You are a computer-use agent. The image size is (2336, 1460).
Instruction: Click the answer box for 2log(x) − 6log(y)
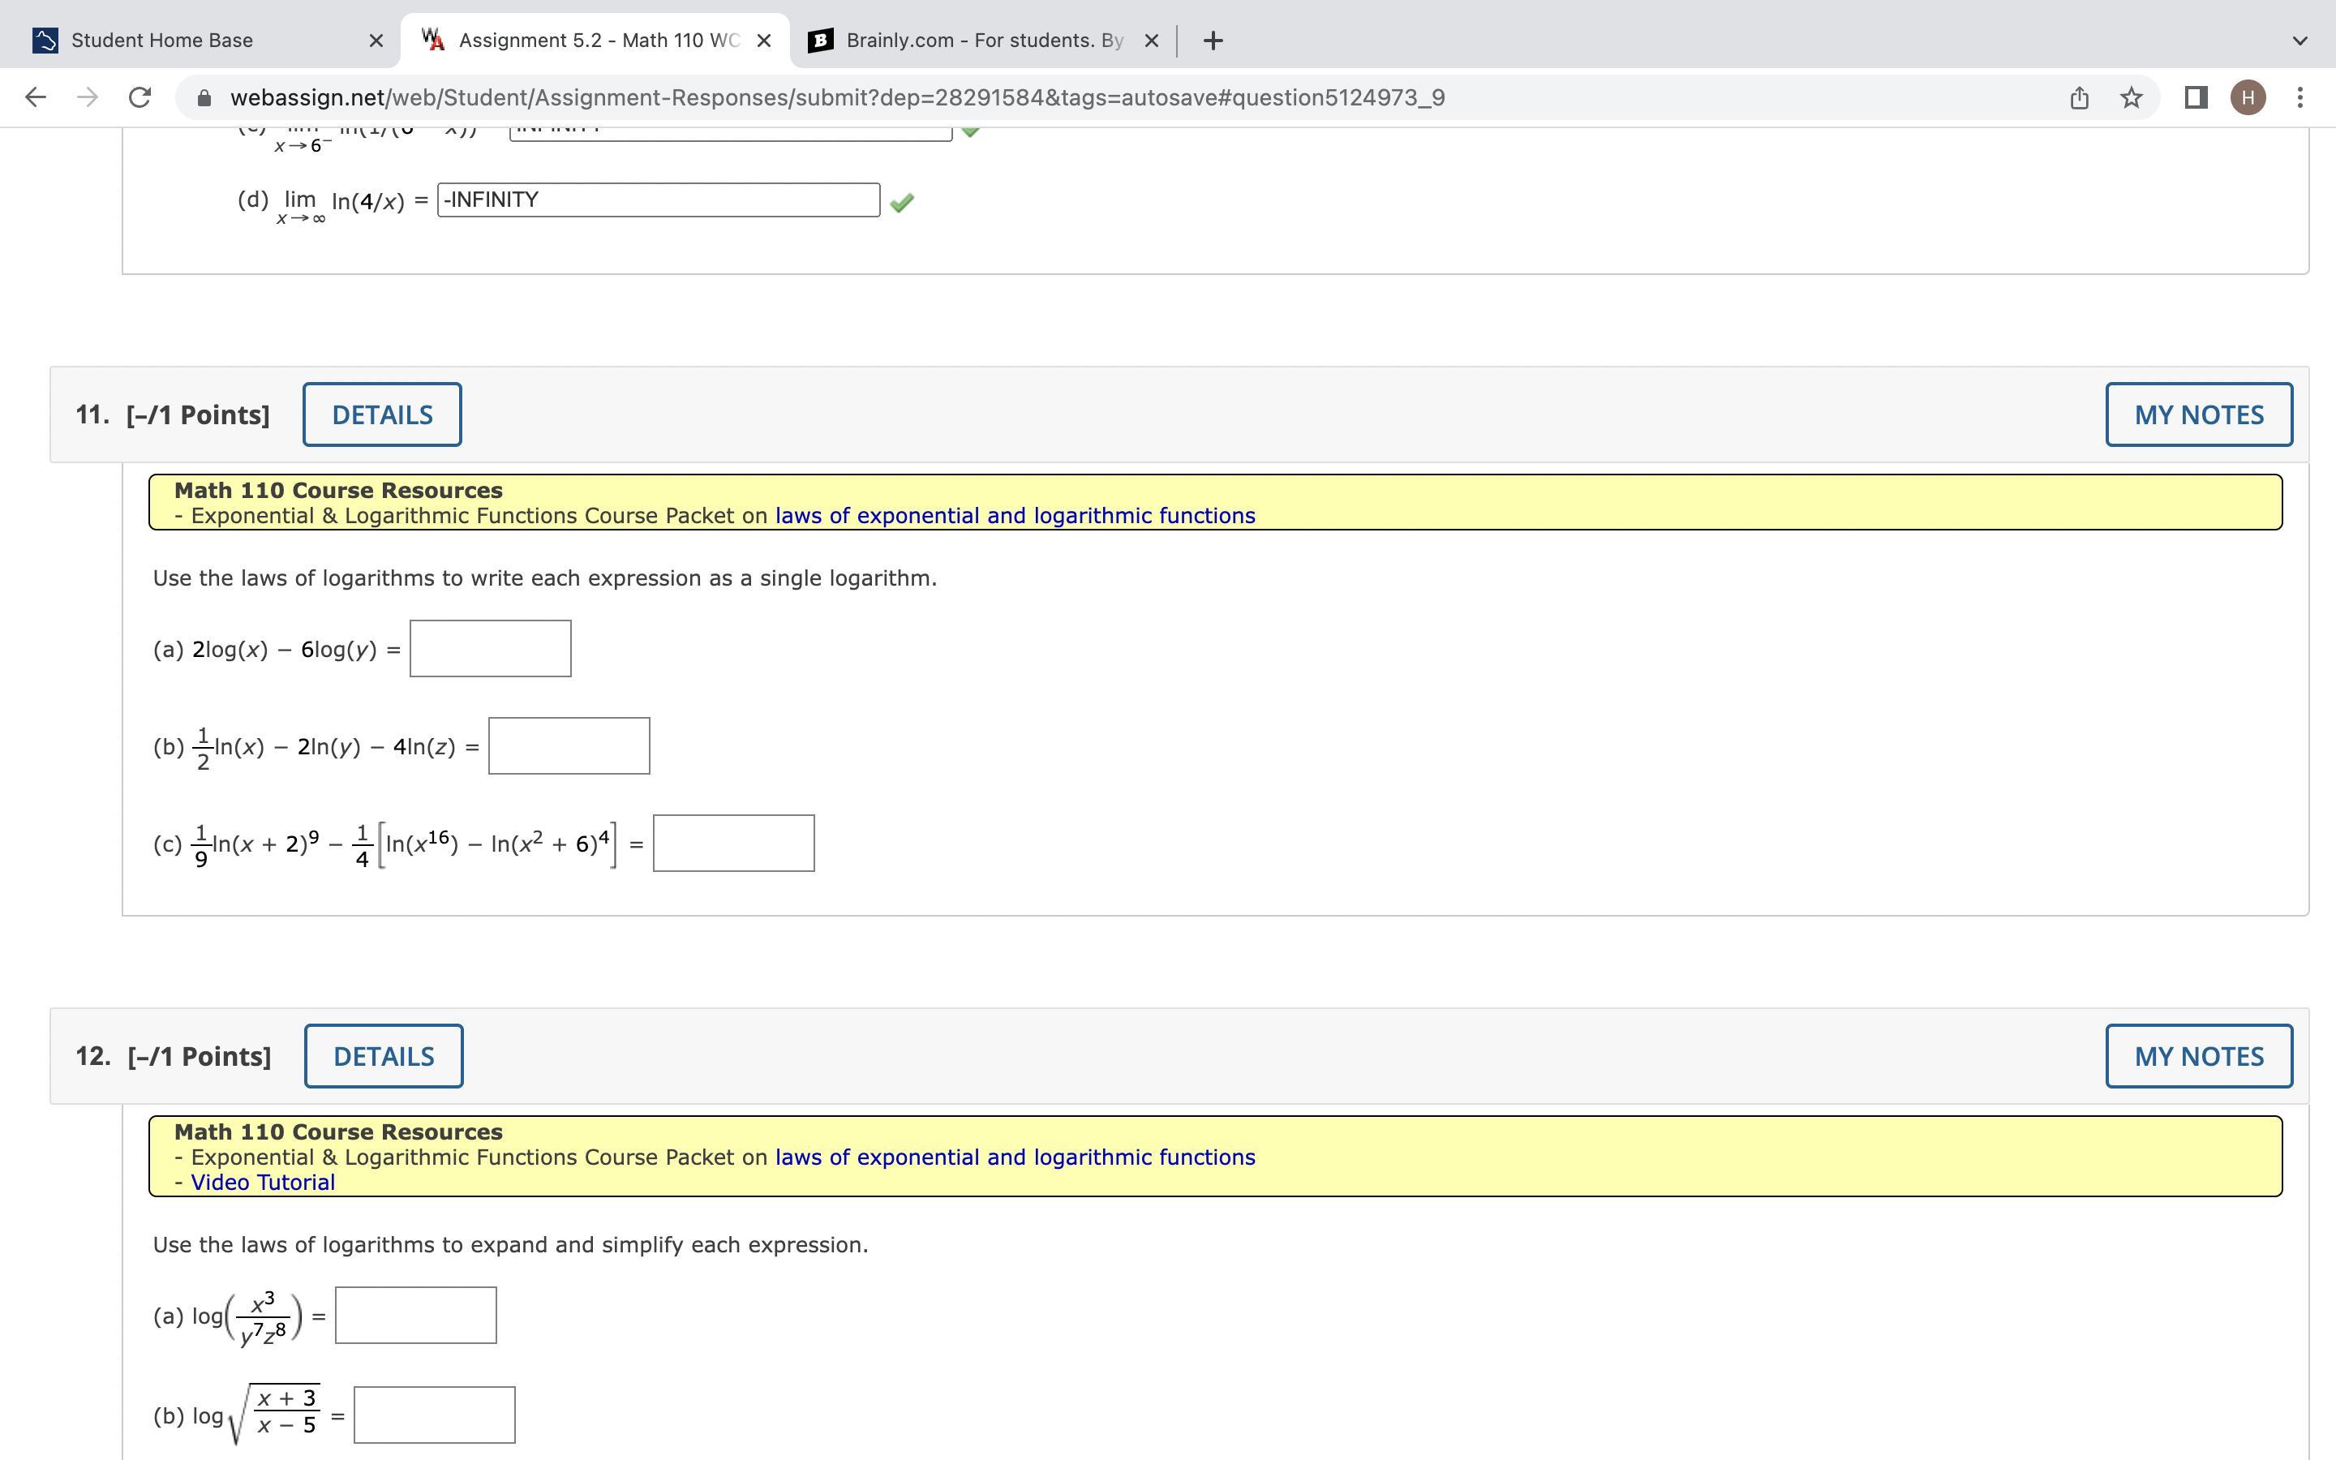(491, 649)
